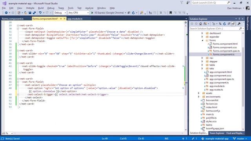
Task: Click the user account avatar picture
Action: (247, 8)
